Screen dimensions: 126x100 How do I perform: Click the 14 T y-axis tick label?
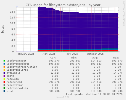click(x=13, y=12)
